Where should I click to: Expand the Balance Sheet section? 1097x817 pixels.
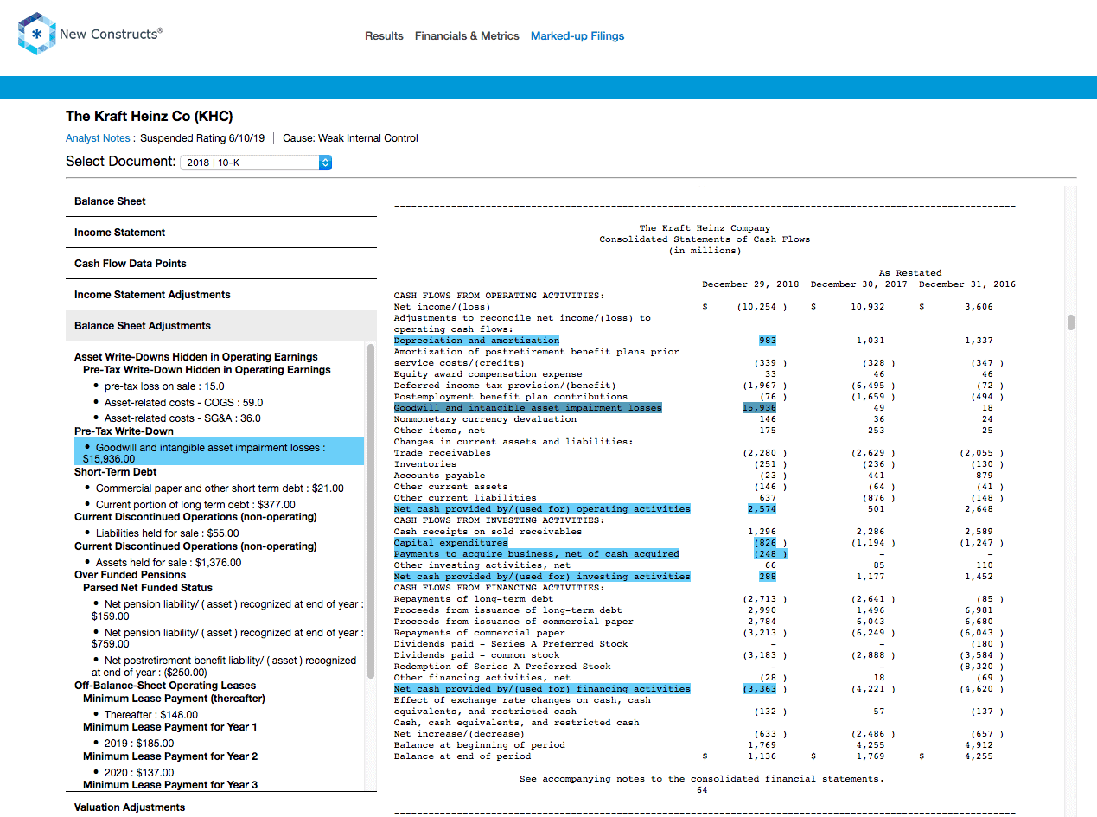coord(221,201)
